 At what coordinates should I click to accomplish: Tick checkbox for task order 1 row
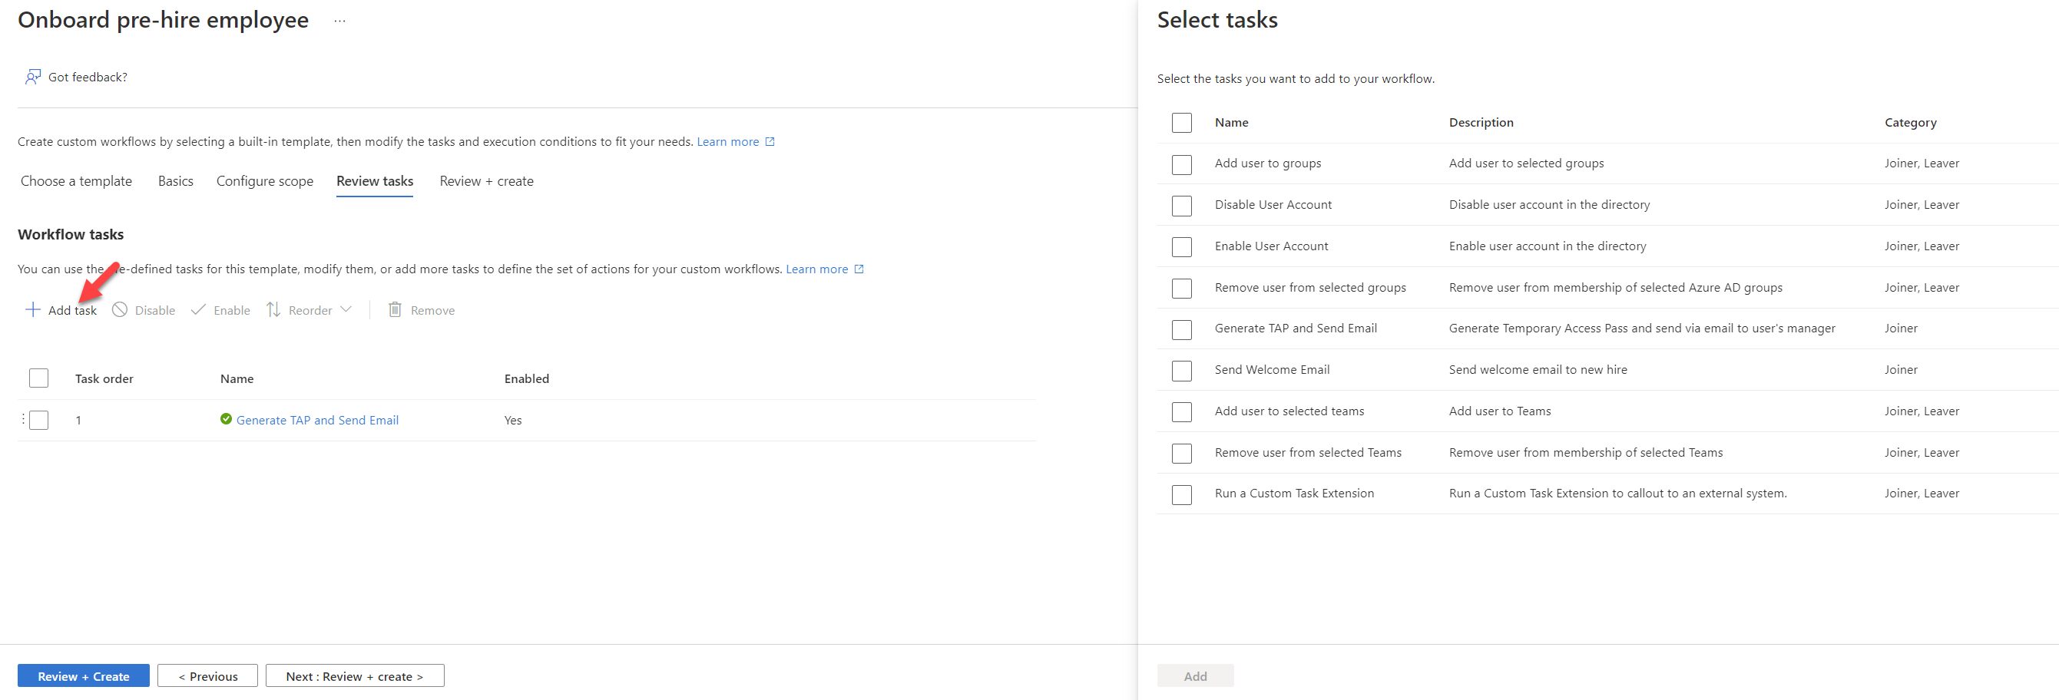tap(38, 420)
